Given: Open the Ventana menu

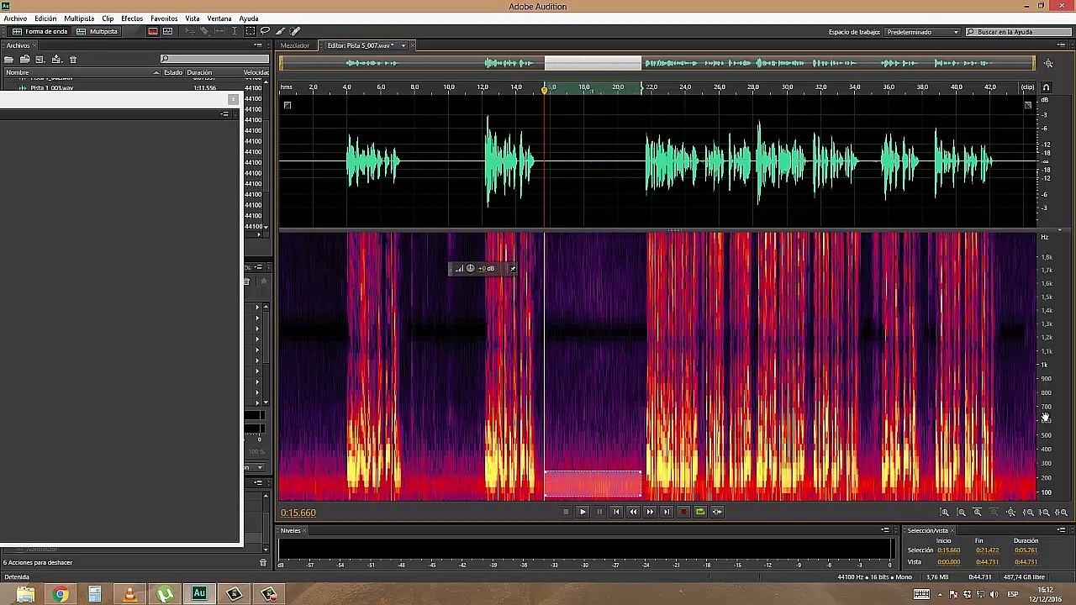Looking at the screenshot, I should tap(219, 18).
